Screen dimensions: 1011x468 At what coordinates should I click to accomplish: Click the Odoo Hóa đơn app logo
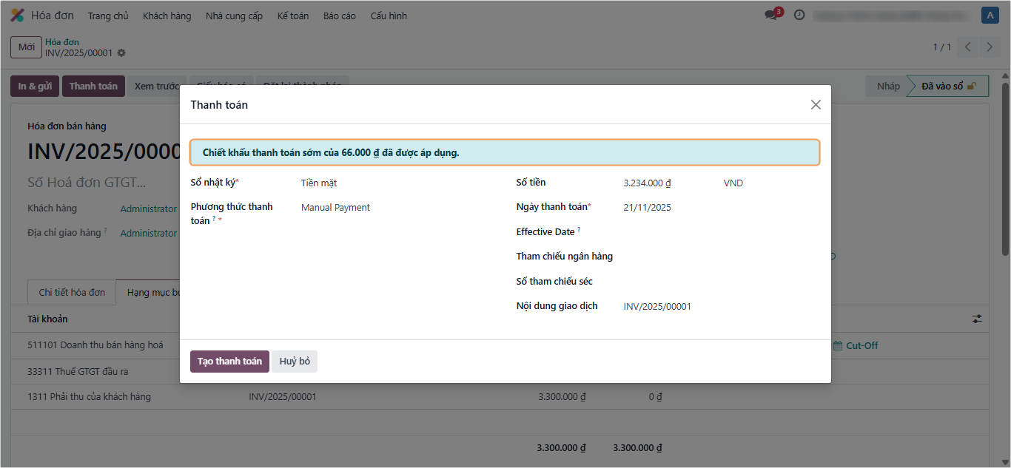pyautogui.click(x=17, y=16)
